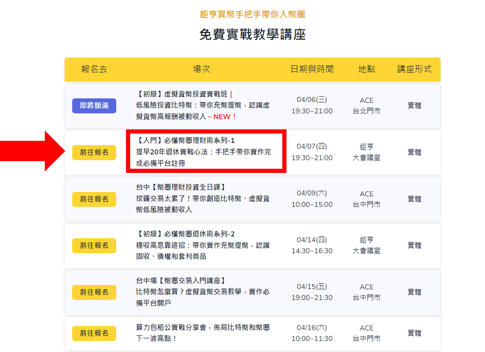Open the highlighted 必懂幣圈理財術系列-1 session text

click(x=203, y=152)
